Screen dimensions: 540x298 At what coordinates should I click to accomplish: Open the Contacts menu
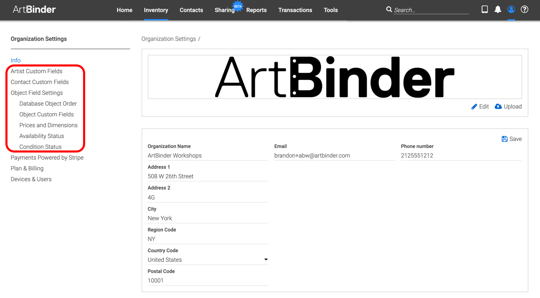click(191, 10)
